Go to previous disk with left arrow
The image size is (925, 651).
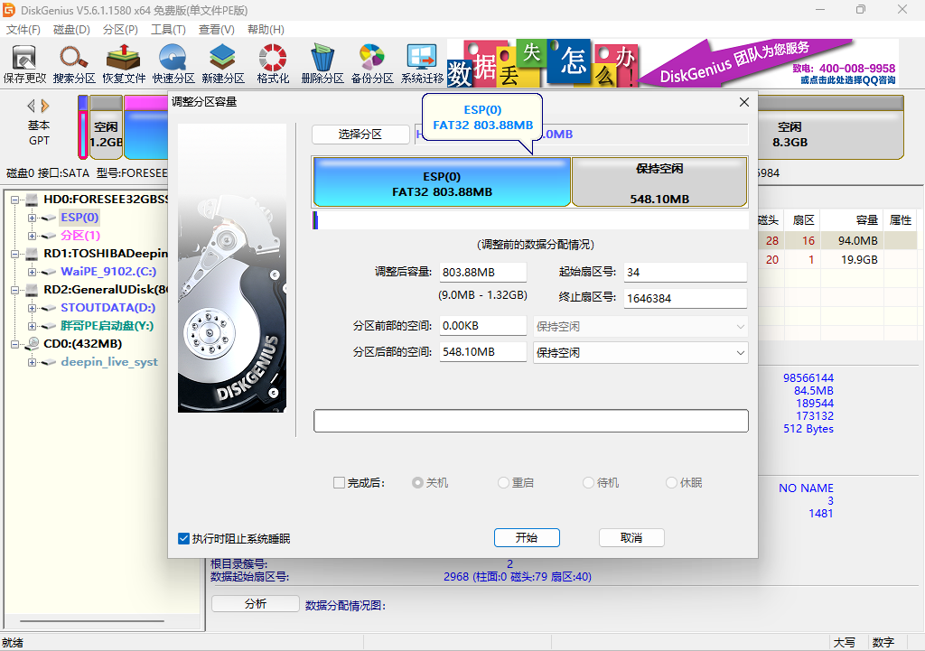point(32,107)
